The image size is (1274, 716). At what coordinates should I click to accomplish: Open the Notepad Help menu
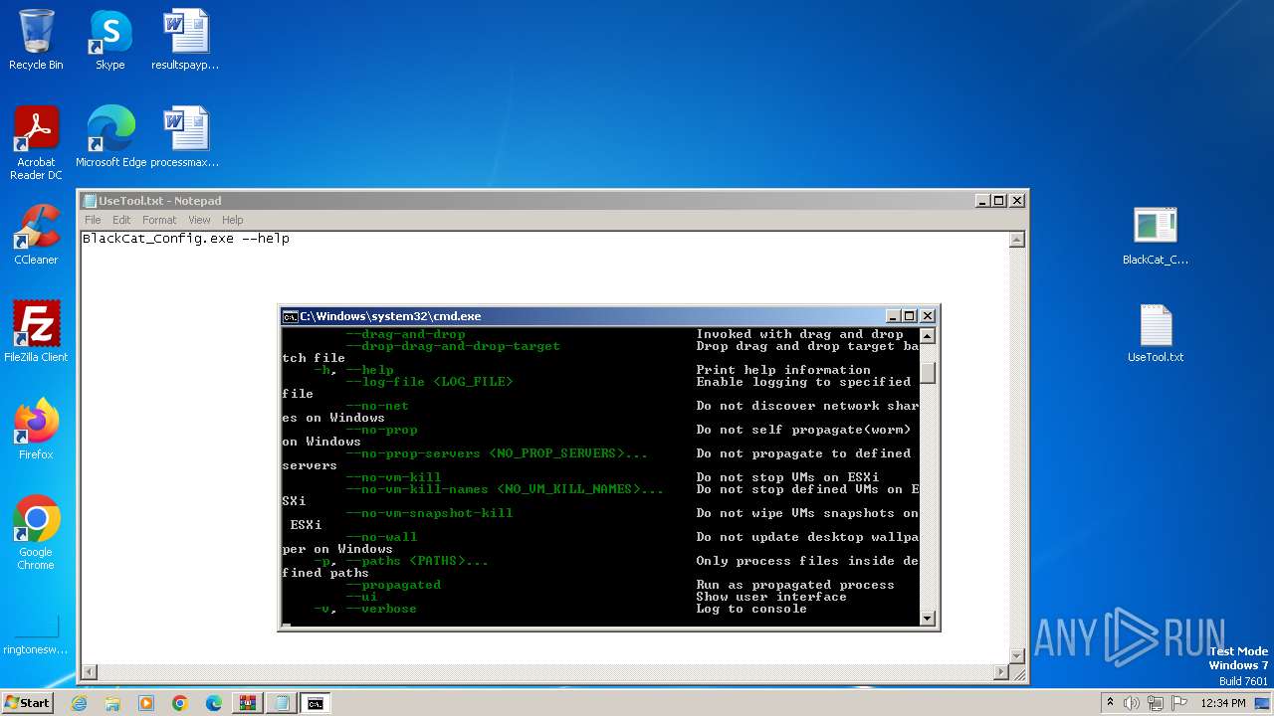232,220
